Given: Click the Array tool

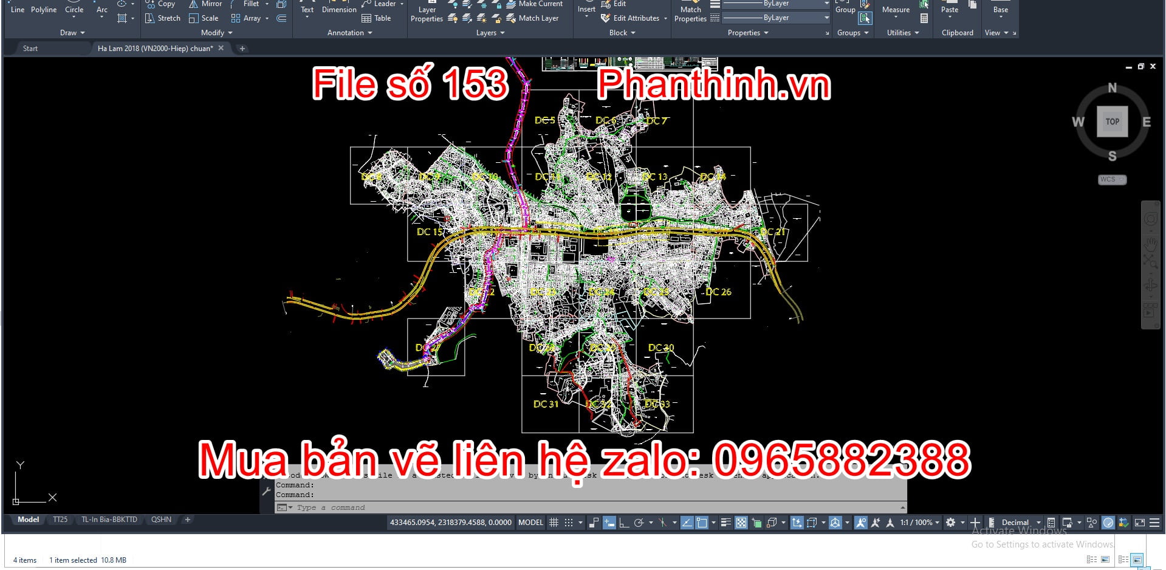Looking at the screenshot, I should 246,18.
